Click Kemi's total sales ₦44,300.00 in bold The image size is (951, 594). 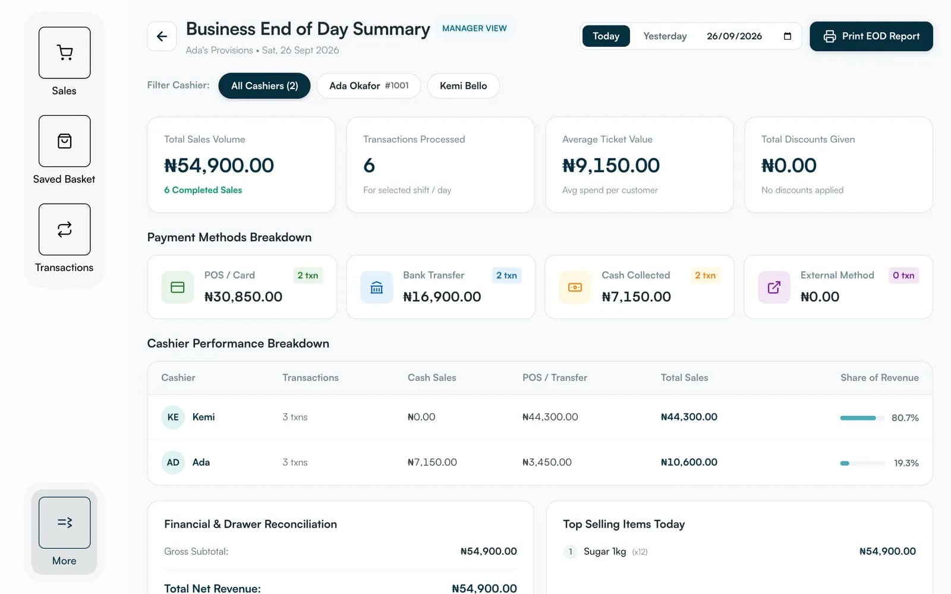click(689, 417)
